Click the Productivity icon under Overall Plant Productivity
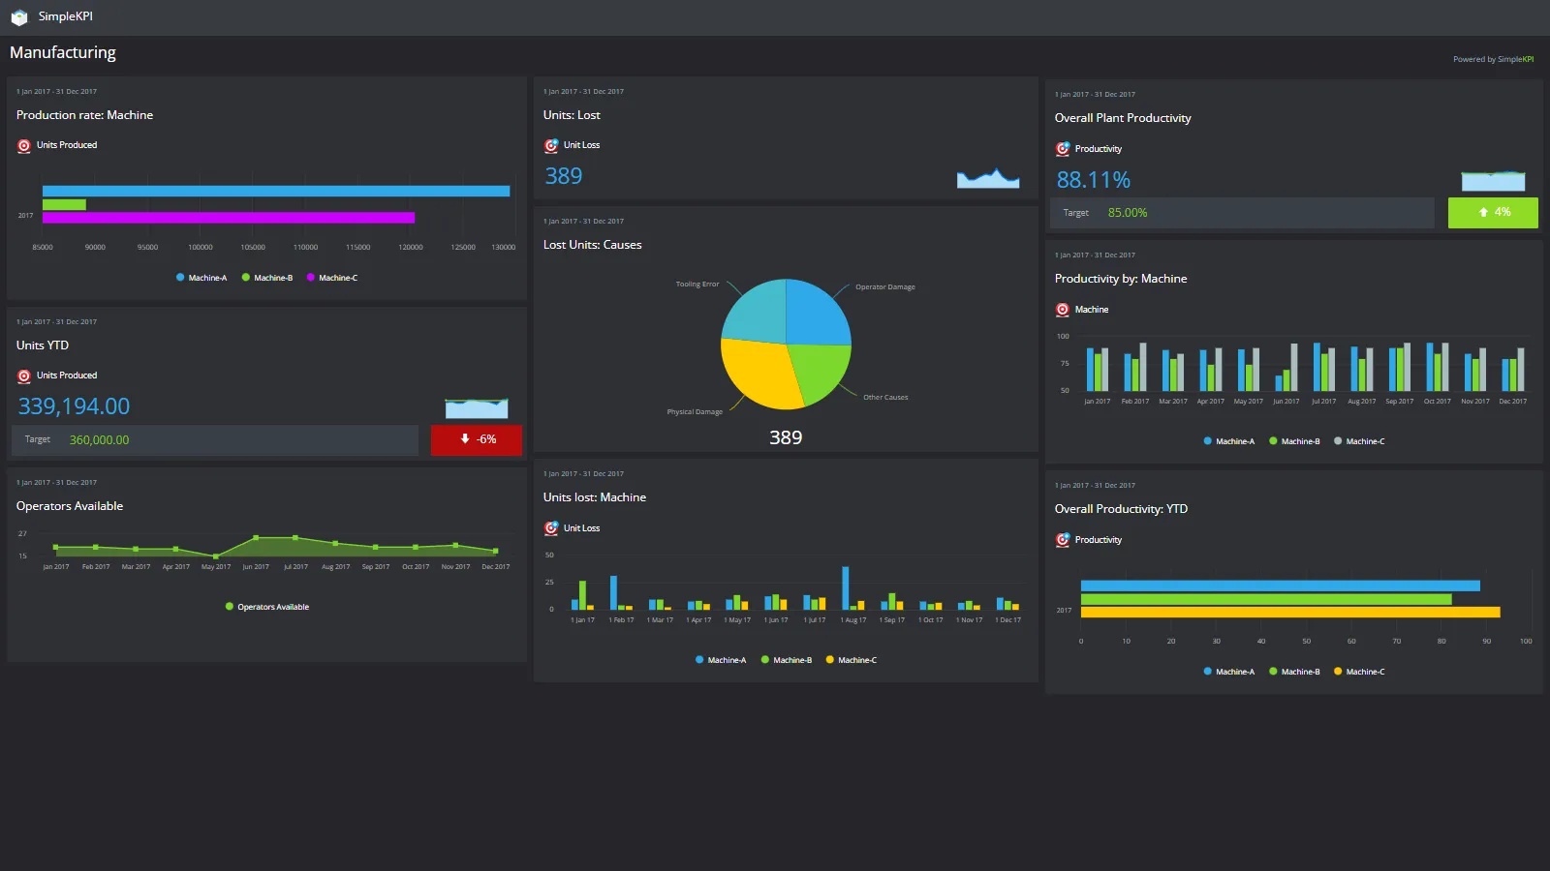Image resolution: width=1550 pixels, height=871 pixels. pos(1063,148)
